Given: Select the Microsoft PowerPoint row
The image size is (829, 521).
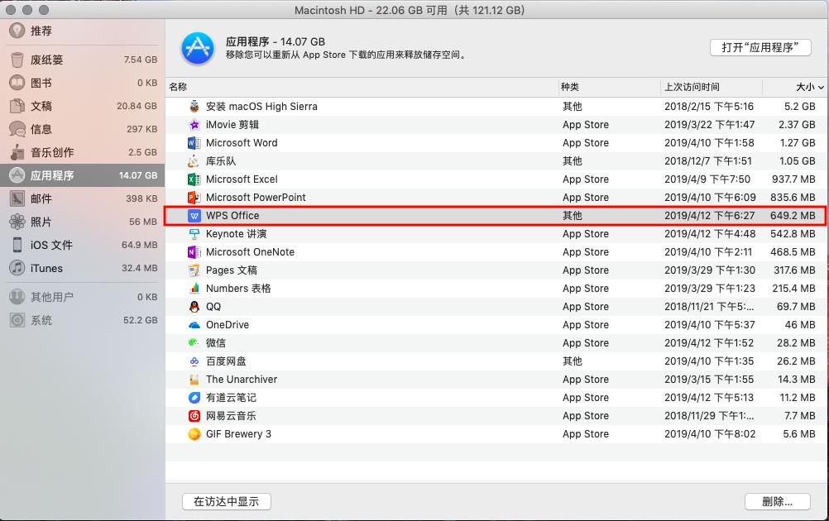Looking at the screenshot, I should pos(256,198).
